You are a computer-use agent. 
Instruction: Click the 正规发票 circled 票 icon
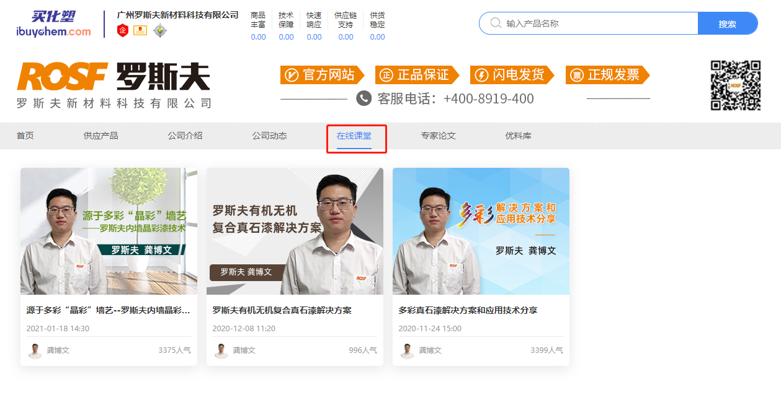(576, 76)
